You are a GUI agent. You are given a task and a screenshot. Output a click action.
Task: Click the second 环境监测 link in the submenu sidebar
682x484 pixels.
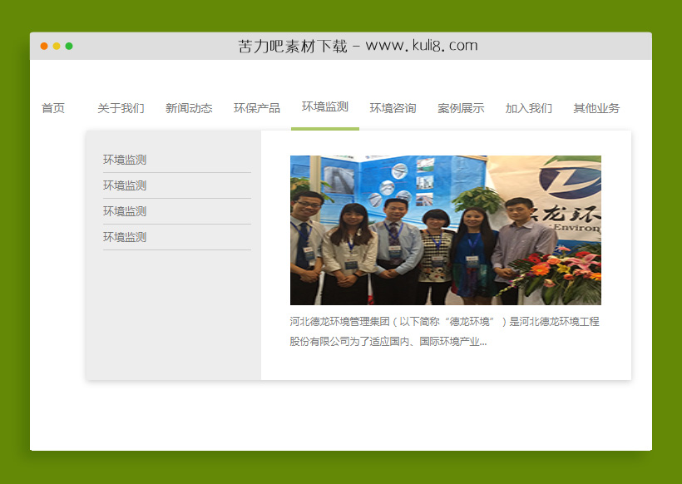pyautogui.click(x=125, y=185)
